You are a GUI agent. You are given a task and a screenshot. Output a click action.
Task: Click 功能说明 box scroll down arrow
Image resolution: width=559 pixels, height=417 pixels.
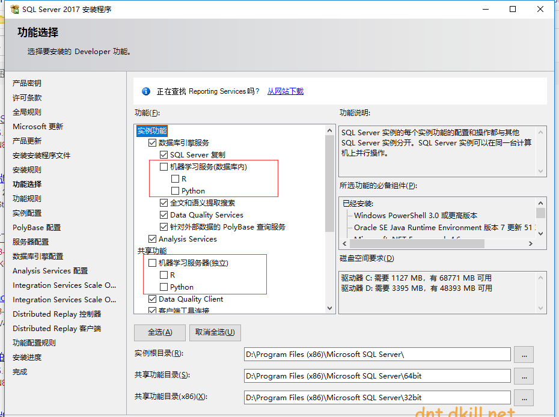tap(540, 171)
